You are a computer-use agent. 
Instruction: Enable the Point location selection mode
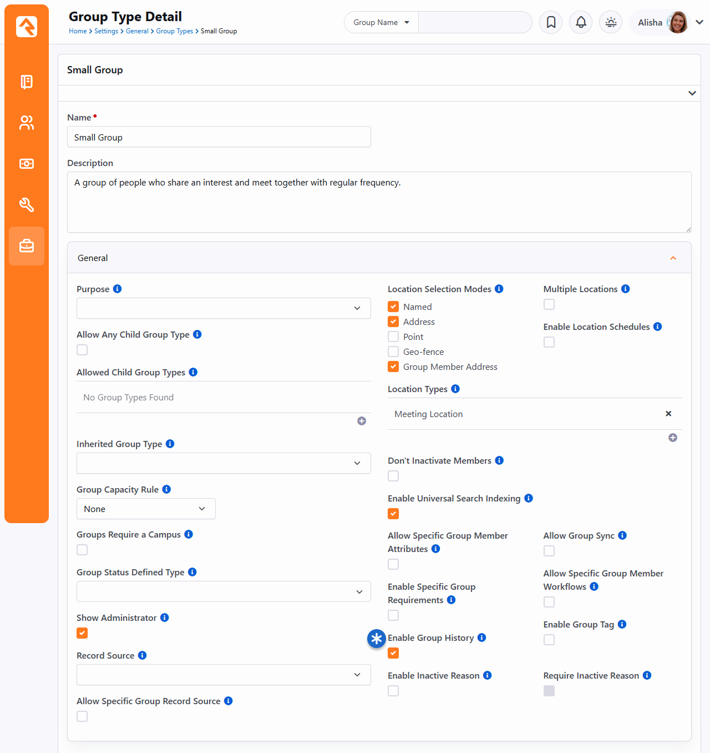pos(393,337)
